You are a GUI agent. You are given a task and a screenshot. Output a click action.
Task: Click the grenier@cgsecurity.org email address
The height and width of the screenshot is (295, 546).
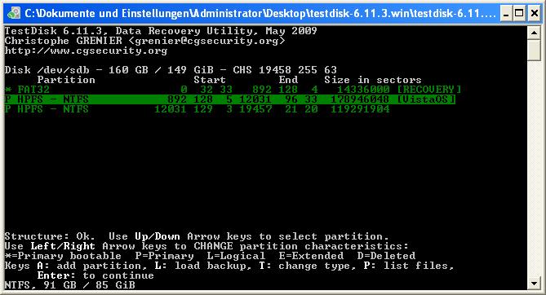click(x=206, y=41)
